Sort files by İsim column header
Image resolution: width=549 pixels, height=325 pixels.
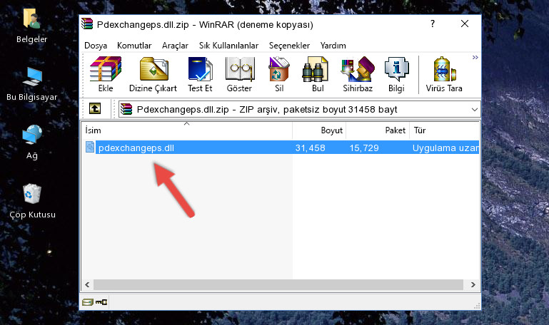tap(187, 130)
